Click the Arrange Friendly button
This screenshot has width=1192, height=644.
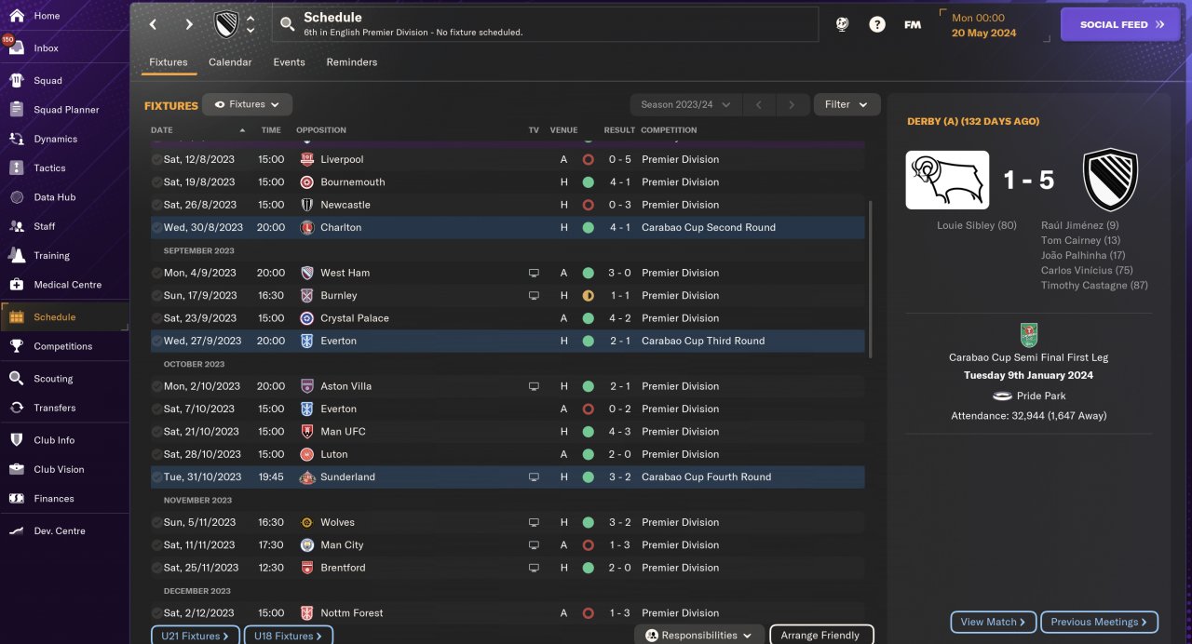click(x=820, y=636)
